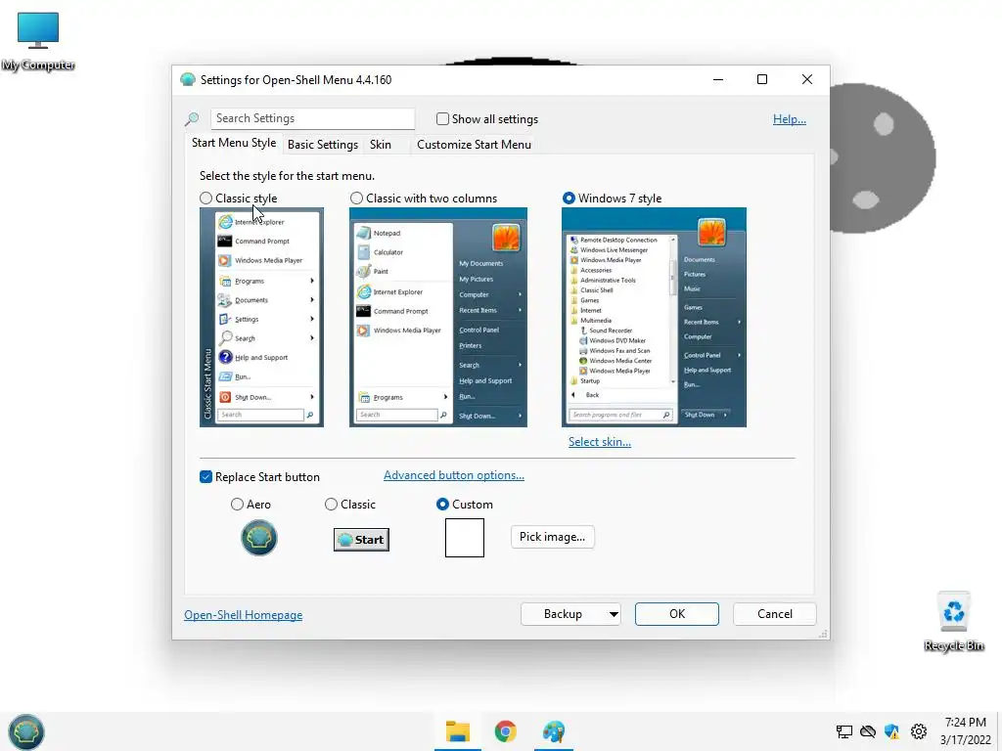Open the Basic Settings tab
1002x751 pixels.
coord(323,145)
